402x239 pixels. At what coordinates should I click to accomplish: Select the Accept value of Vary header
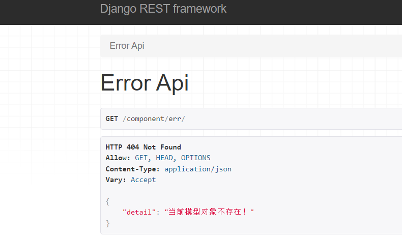click(x=143, y=180)
